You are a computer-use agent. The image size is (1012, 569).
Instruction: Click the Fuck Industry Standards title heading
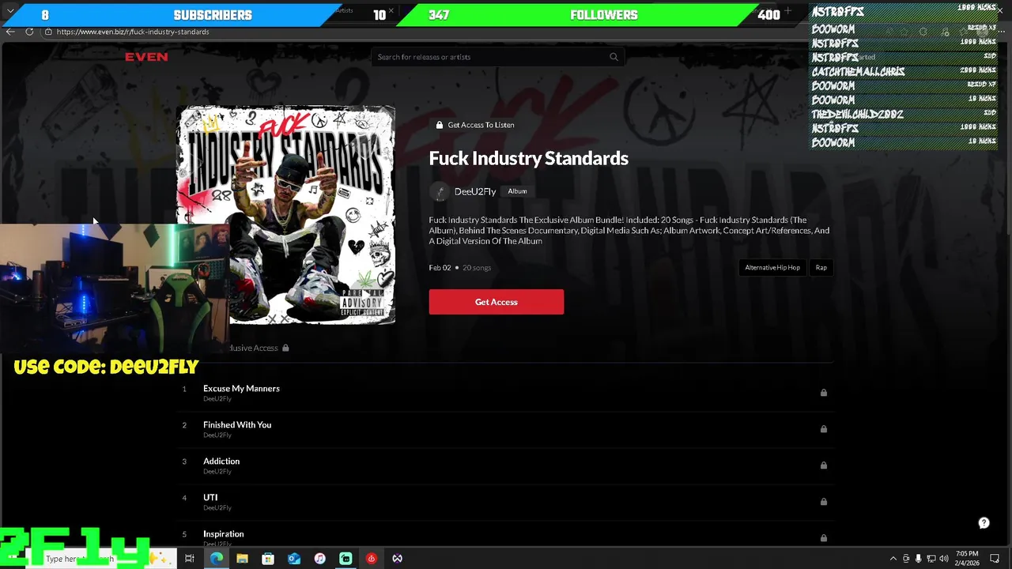point(528,158)
